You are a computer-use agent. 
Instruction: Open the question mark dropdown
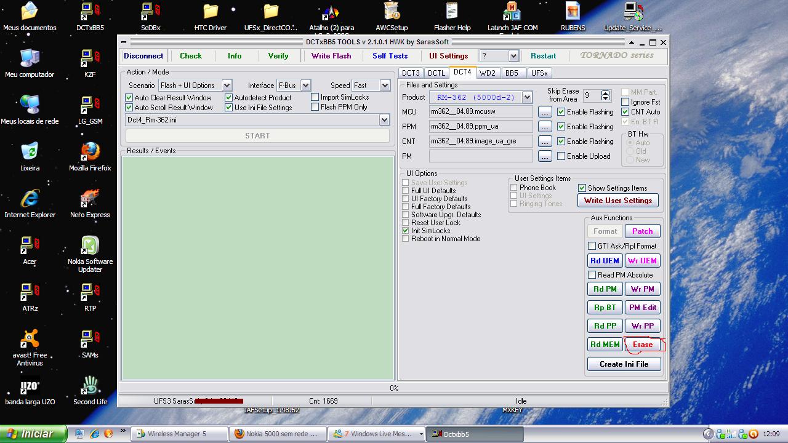pyautogui.click(x=513, y=56)
